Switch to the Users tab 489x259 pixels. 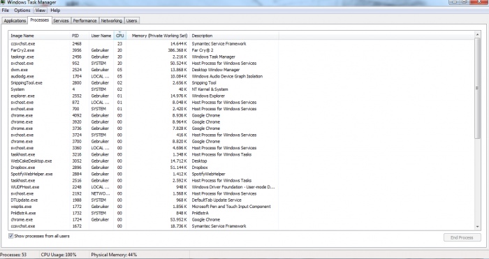point(131,21)
